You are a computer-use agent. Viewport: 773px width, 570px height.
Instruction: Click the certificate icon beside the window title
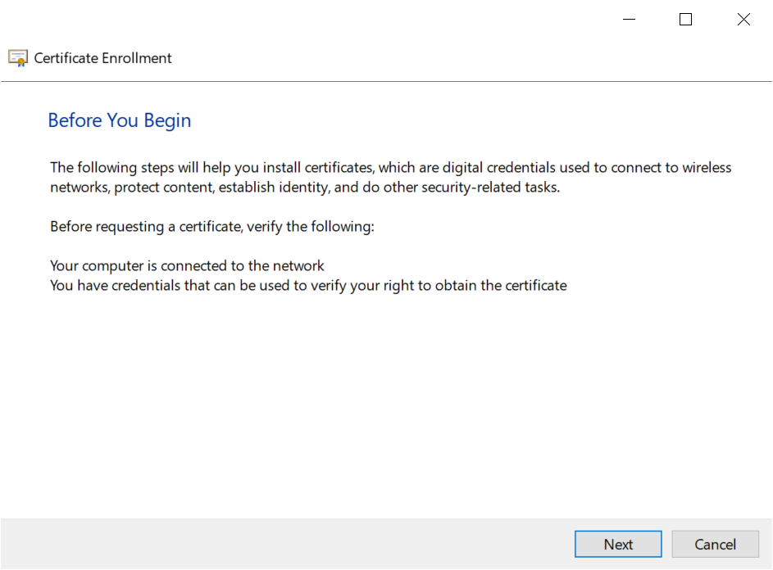coord(18,58)
